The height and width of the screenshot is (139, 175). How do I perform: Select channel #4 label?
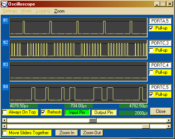pyautogui.click(x=6, y=87)
